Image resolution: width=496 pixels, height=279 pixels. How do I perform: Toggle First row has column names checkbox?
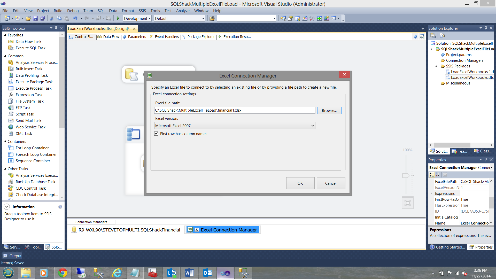(x=156, y=134)
